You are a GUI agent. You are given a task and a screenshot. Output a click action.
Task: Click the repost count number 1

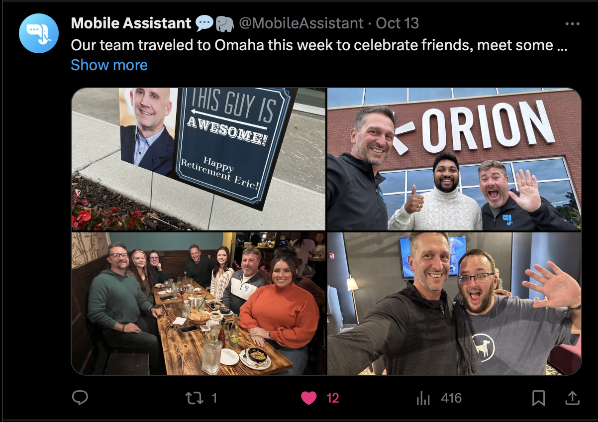click(214, 398)
